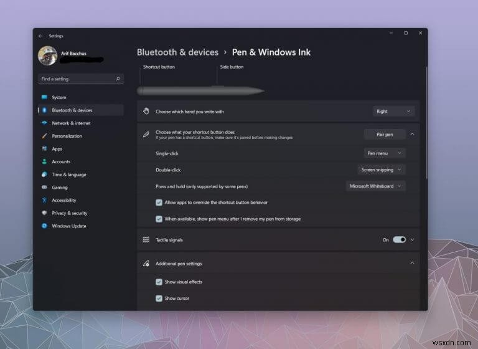
Task: Click the Single-click label text
Action: click(x=167, y=153)
